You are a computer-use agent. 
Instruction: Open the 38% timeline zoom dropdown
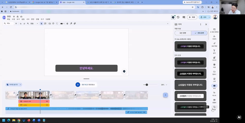pos(164,85)
